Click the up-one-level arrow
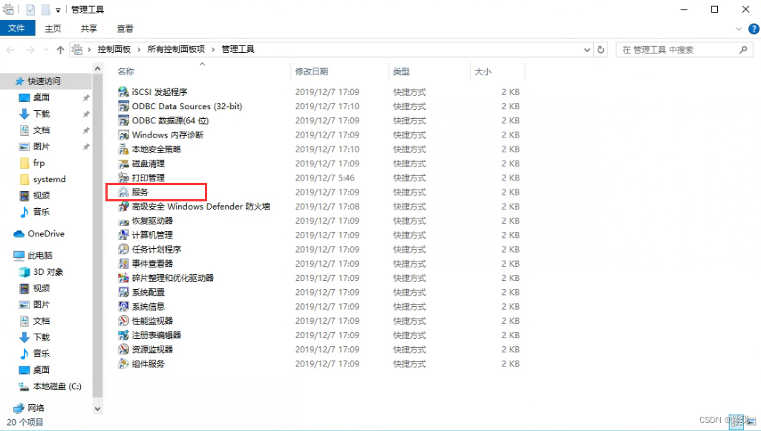 tap(60, 51)
